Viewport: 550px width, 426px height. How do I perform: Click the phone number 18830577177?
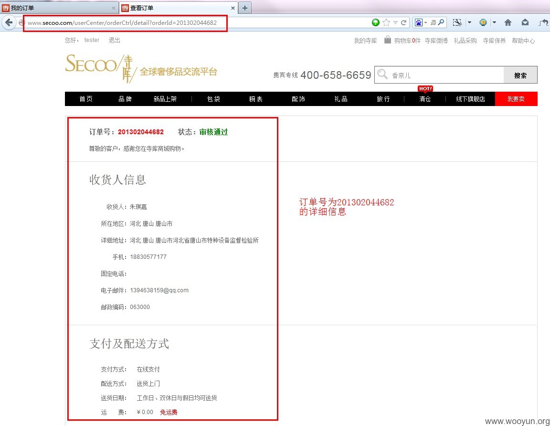click(148, 257)
